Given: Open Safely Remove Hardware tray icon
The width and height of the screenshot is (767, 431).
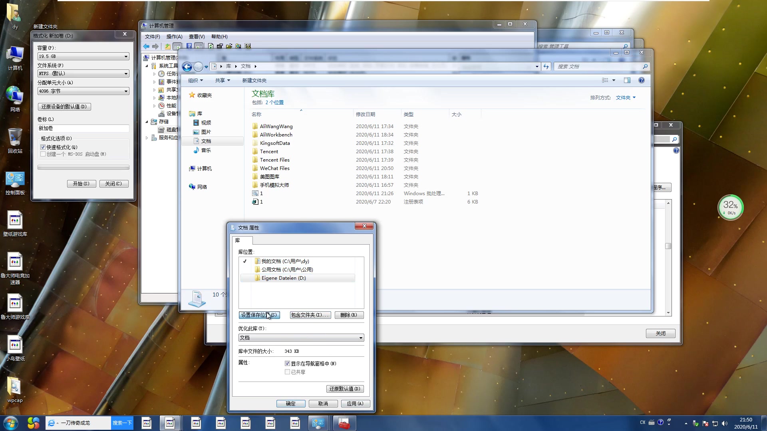Looking at the screenshot, I should [695, 423].
